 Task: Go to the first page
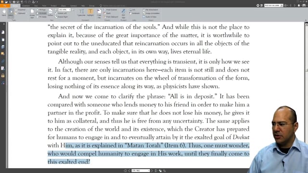(x=125, y=171)
